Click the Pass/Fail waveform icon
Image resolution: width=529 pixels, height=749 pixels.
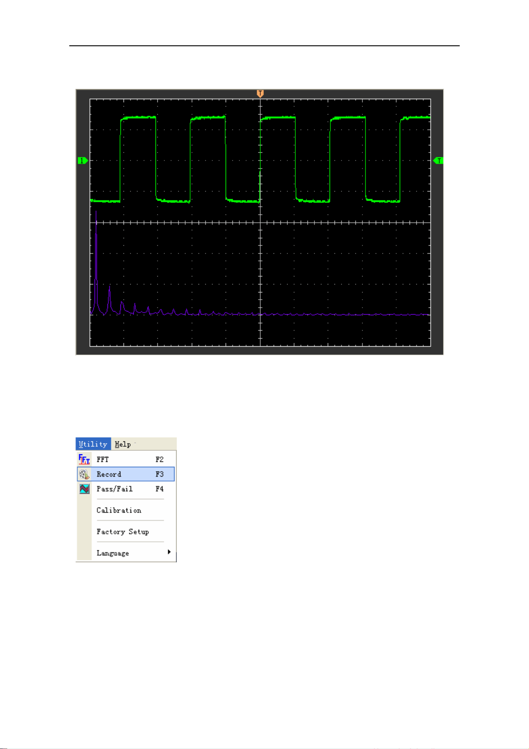pyautogui.click(x=84, y=489)
